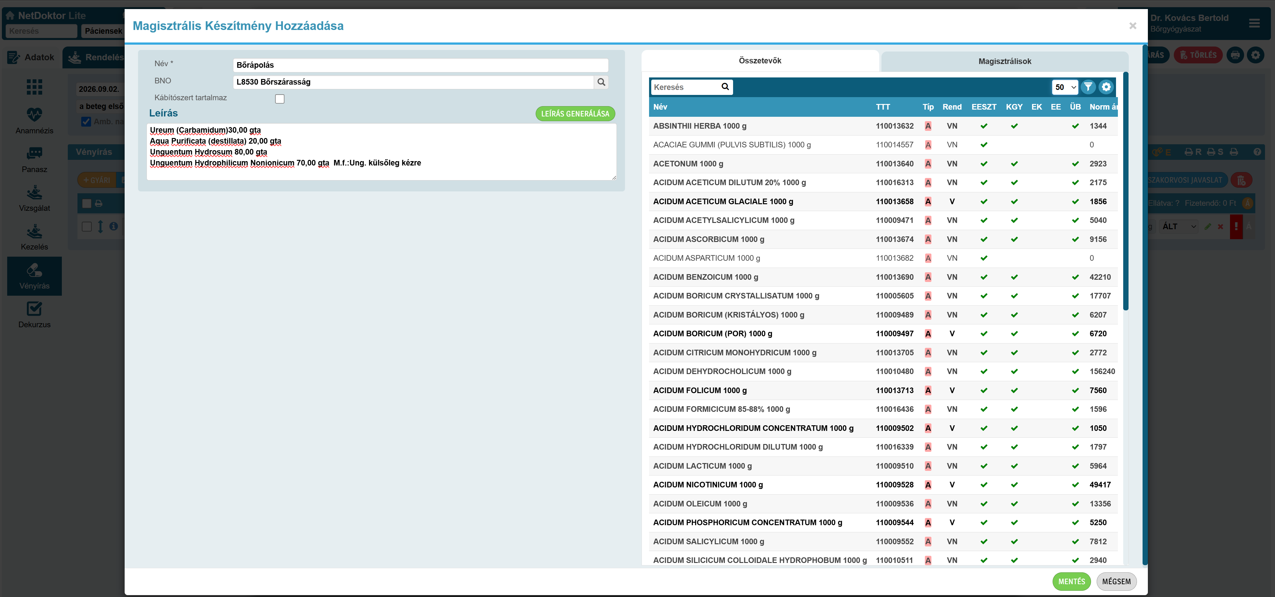This screenshot has width=1275, height=597.
Task: Open the Panasz speech bubble icon
Action: [34, 153]
